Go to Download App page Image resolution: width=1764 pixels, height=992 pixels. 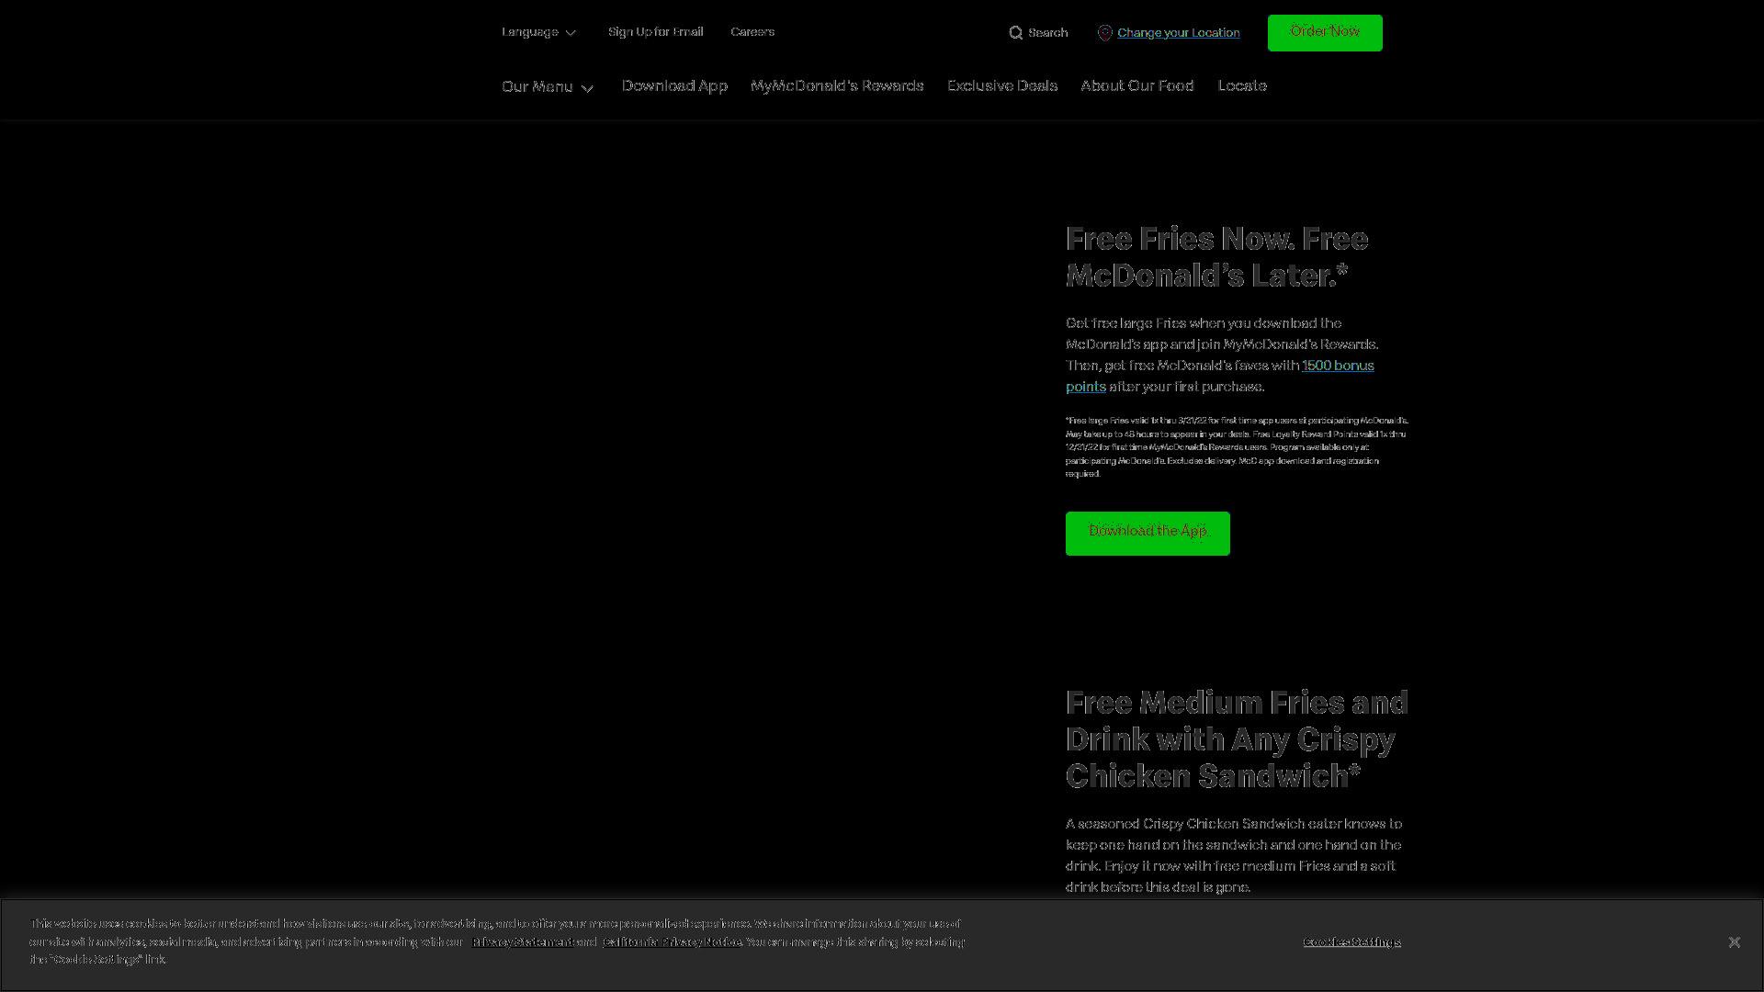coord(674,85)
